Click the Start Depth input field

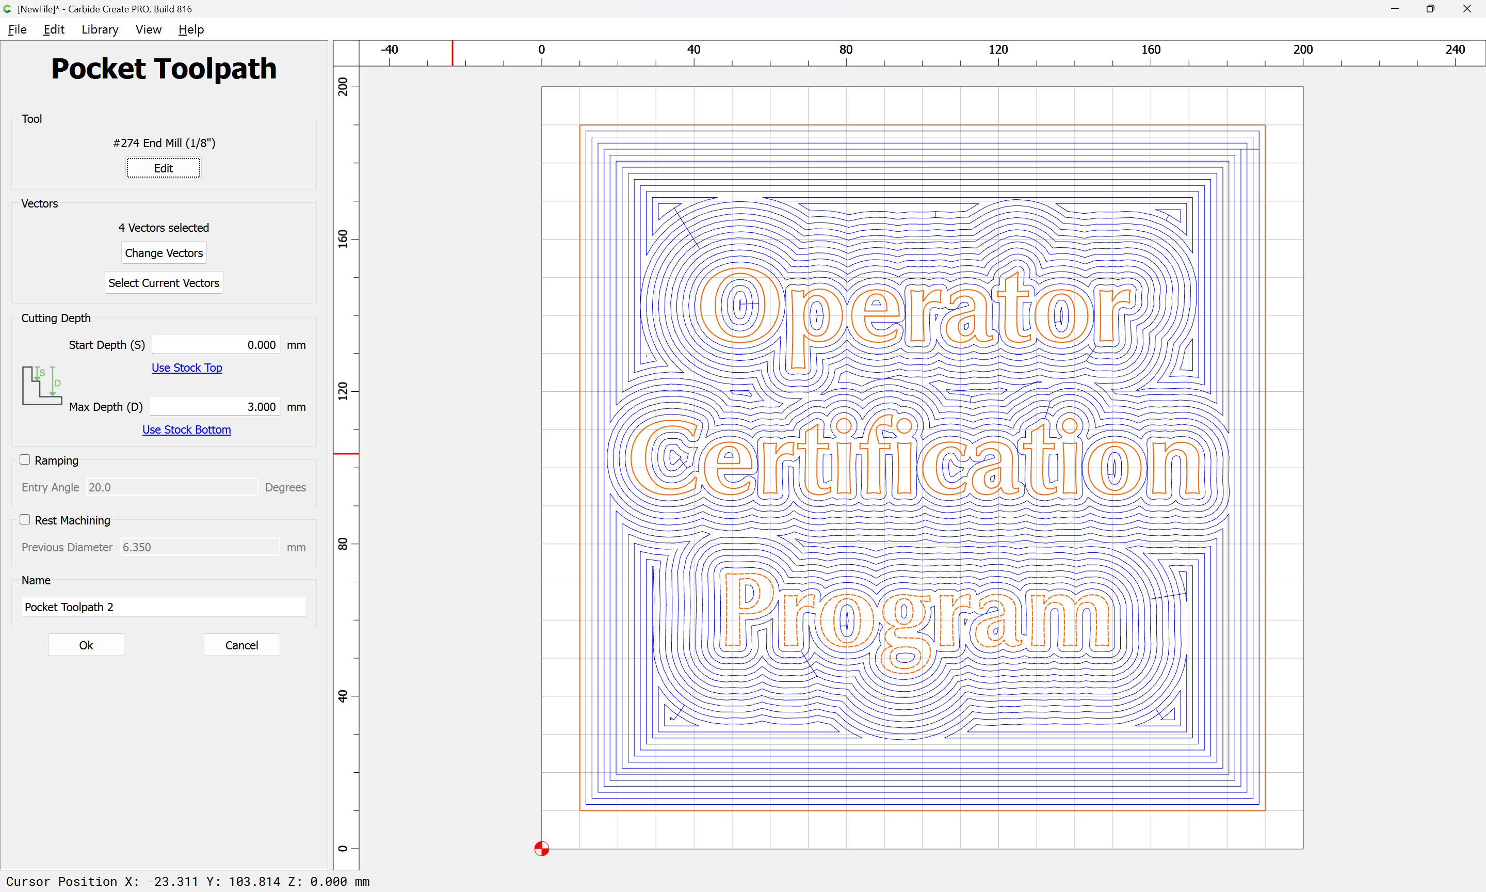[x=216, y=345]
